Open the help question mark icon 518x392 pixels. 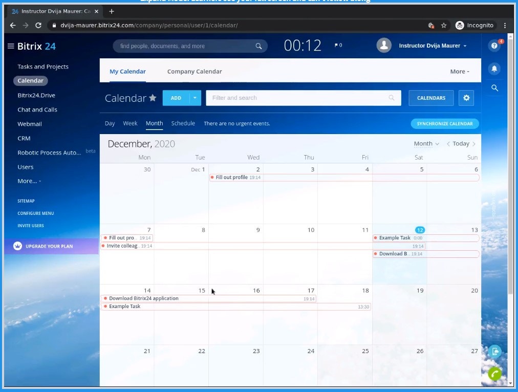(x=494, y=46)
